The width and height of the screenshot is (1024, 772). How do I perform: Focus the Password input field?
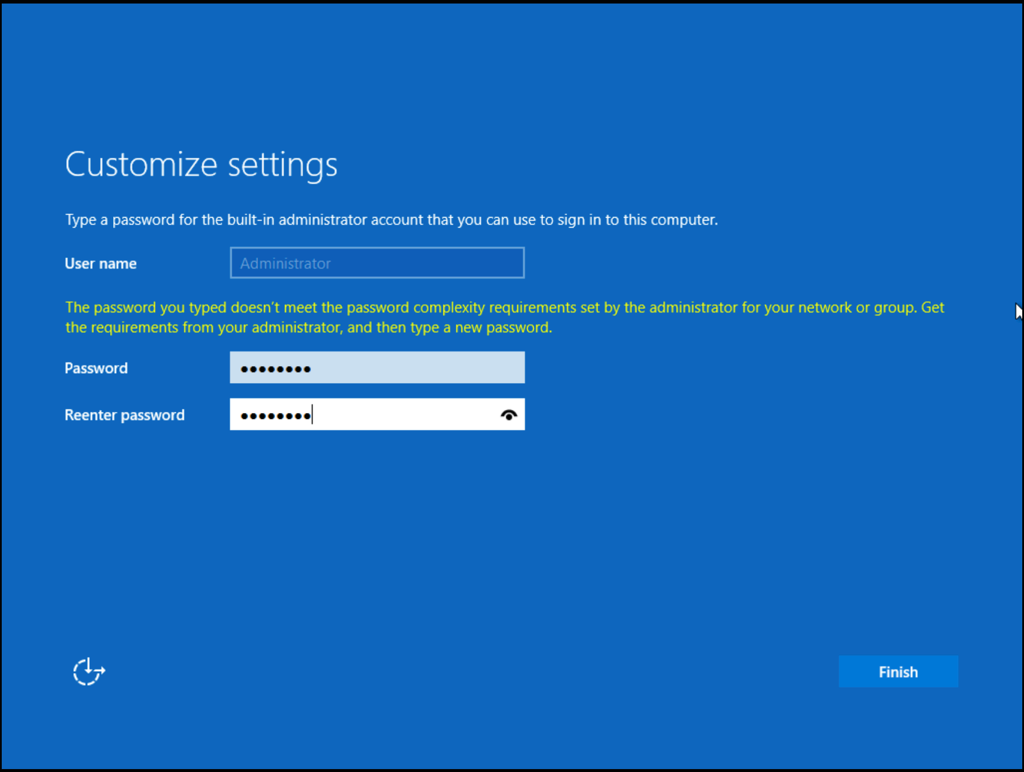tap(411, 368)
